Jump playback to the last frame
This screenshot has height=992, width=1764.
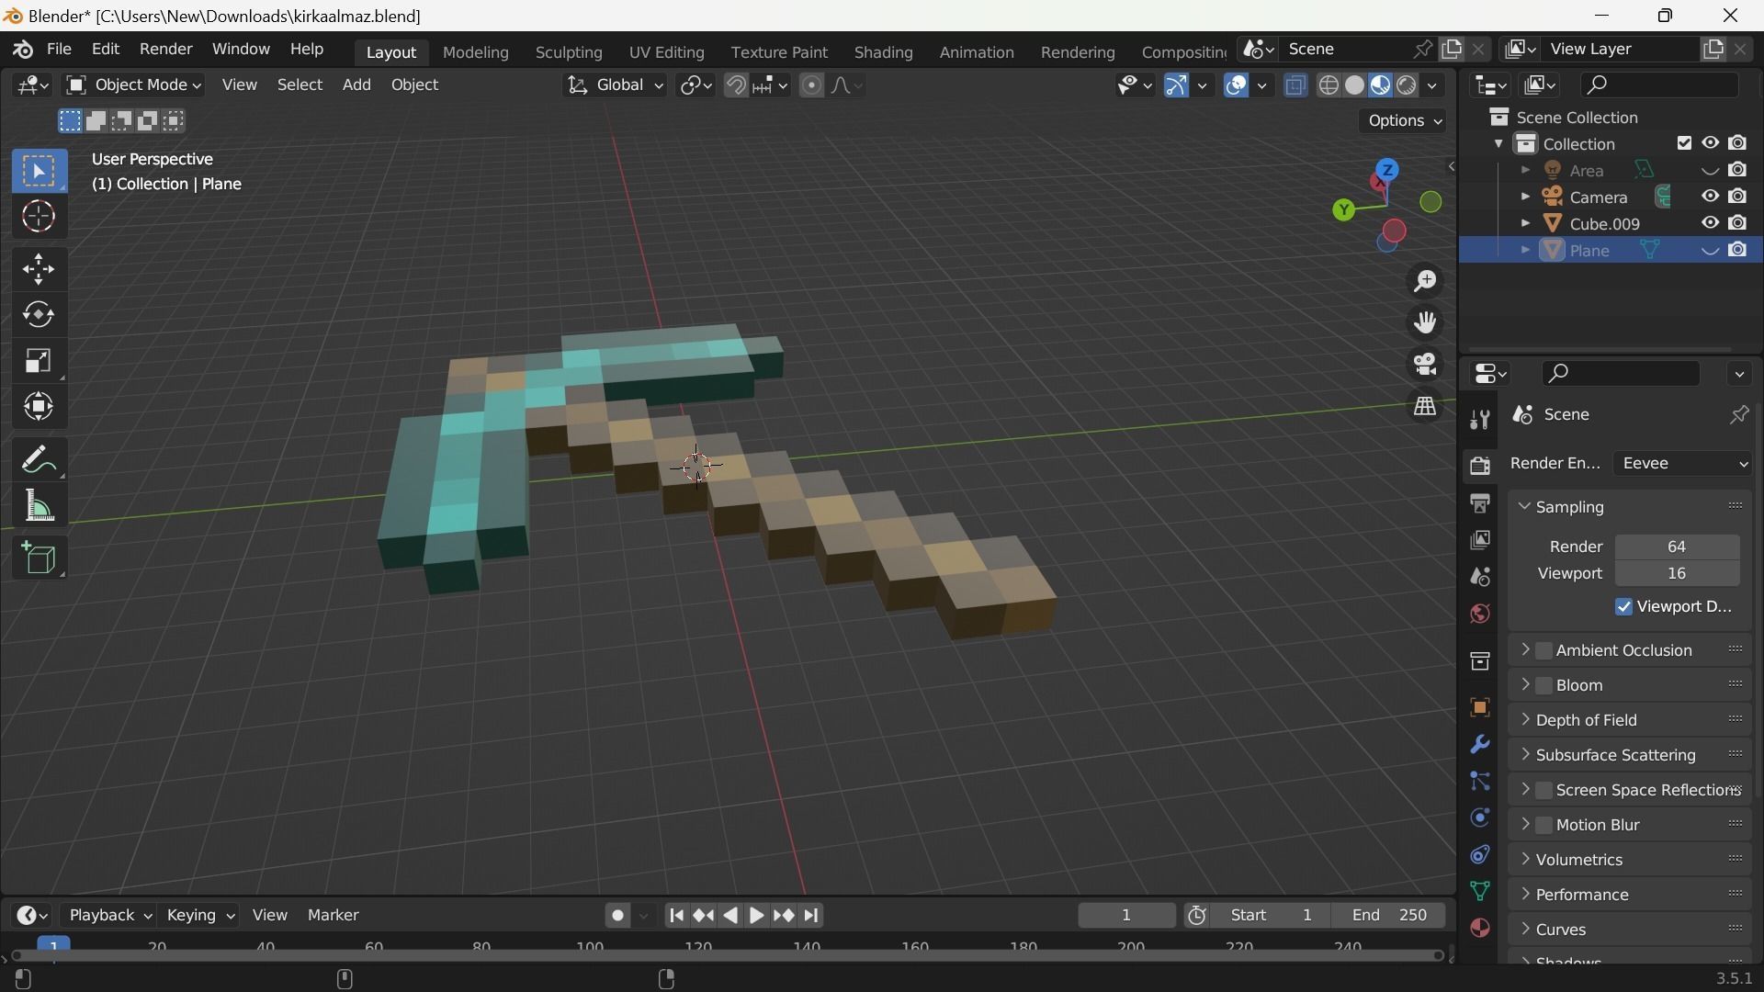(x=812, y=915)
